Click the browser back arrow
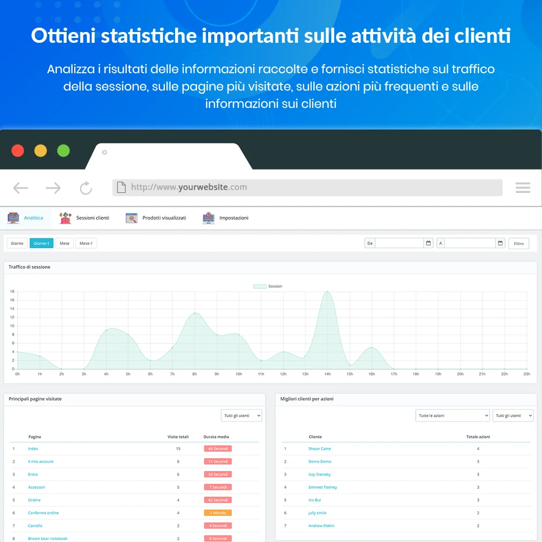The width and height of the screenshot is (542, 542). pos(21,188)
